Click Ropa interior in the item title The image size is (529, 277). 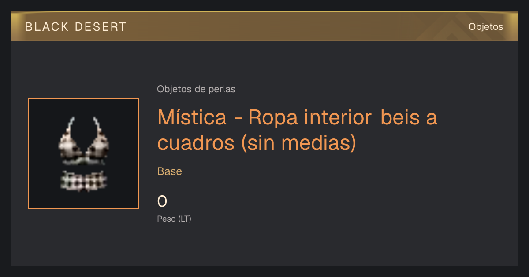pyautogui.click(x=309, y=117)
